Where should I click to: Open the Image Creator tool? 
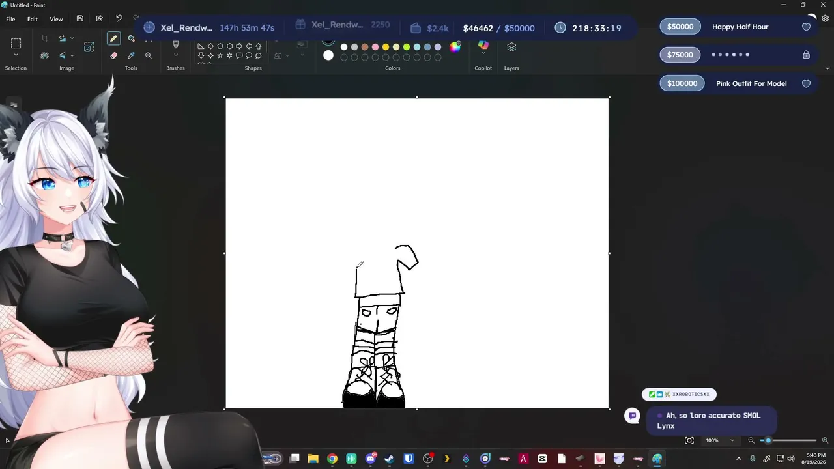coord(89,47)
